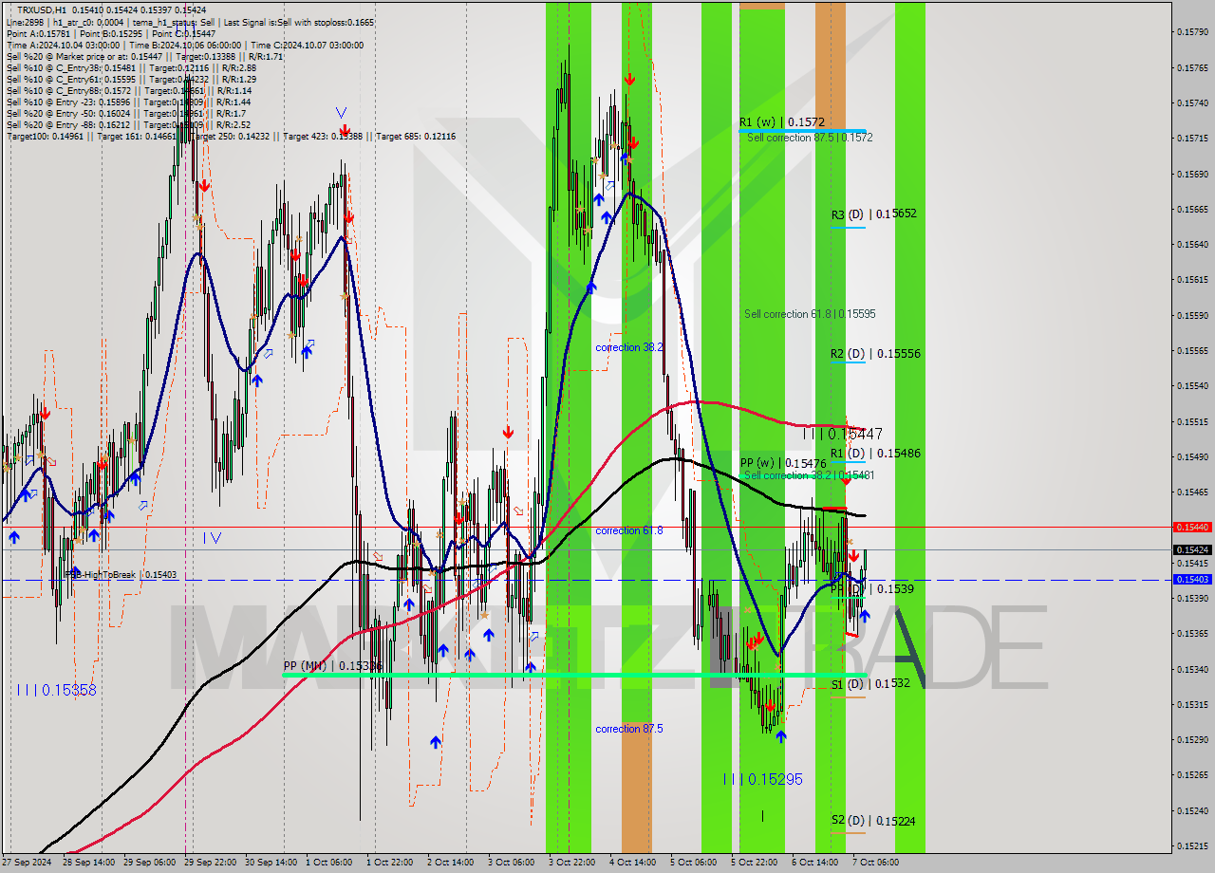This screenshot has height=873, width=1215.
Task: Click the 0.15490 price axis value
Action: click(x=1191, y=456)
